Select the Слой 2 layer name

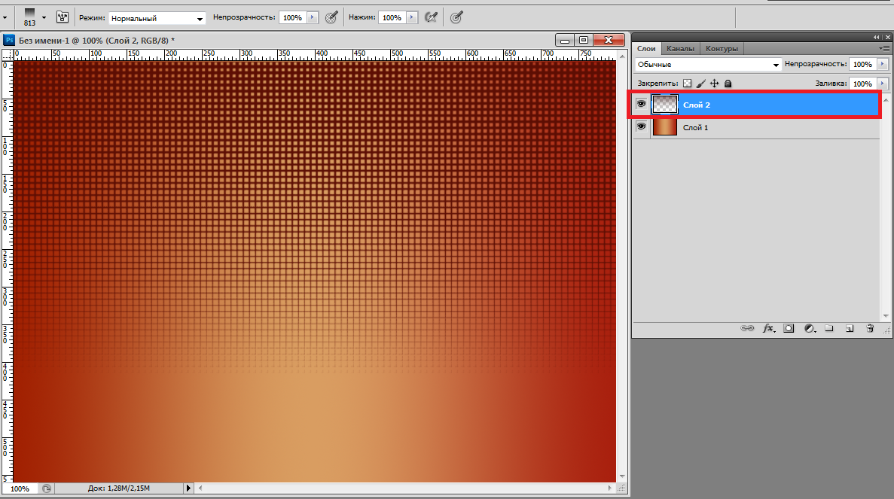pos(697,105)
